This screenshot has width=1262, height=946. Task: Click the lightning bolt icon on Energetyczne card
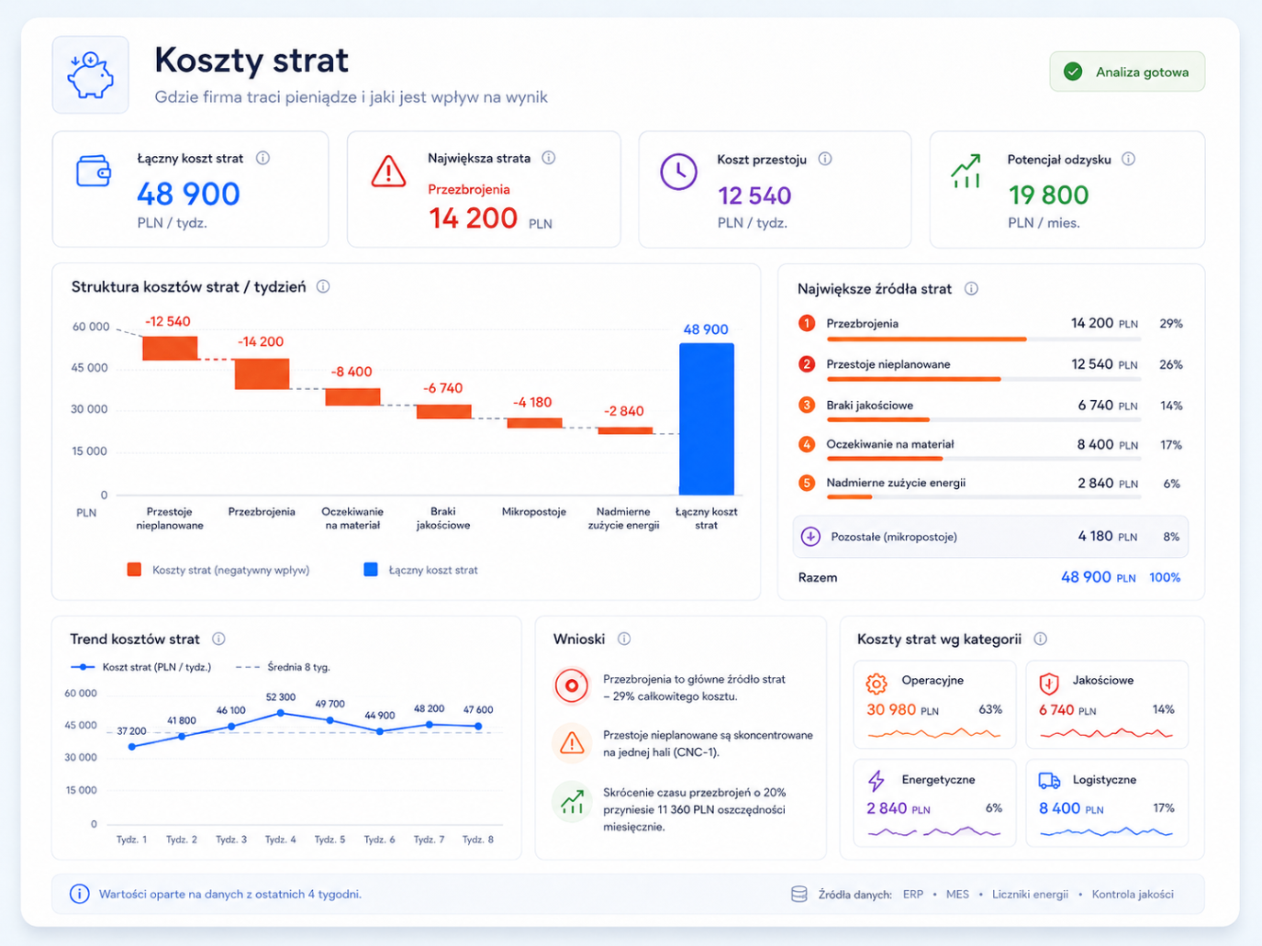pos(877,781)
